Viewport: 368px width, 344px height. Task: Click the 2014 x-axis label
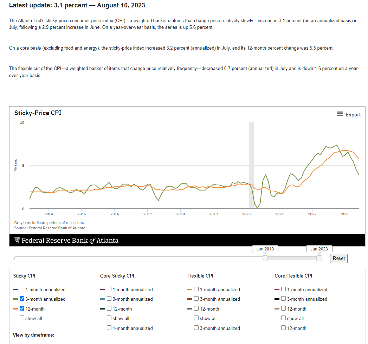49,214
